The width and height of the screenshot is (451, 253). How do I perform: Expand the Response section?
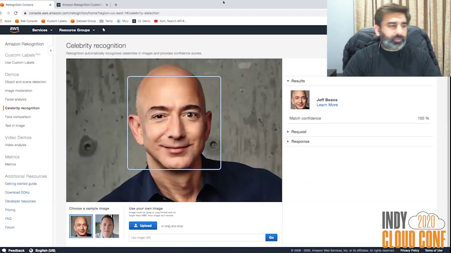click(x=298, y=141)
